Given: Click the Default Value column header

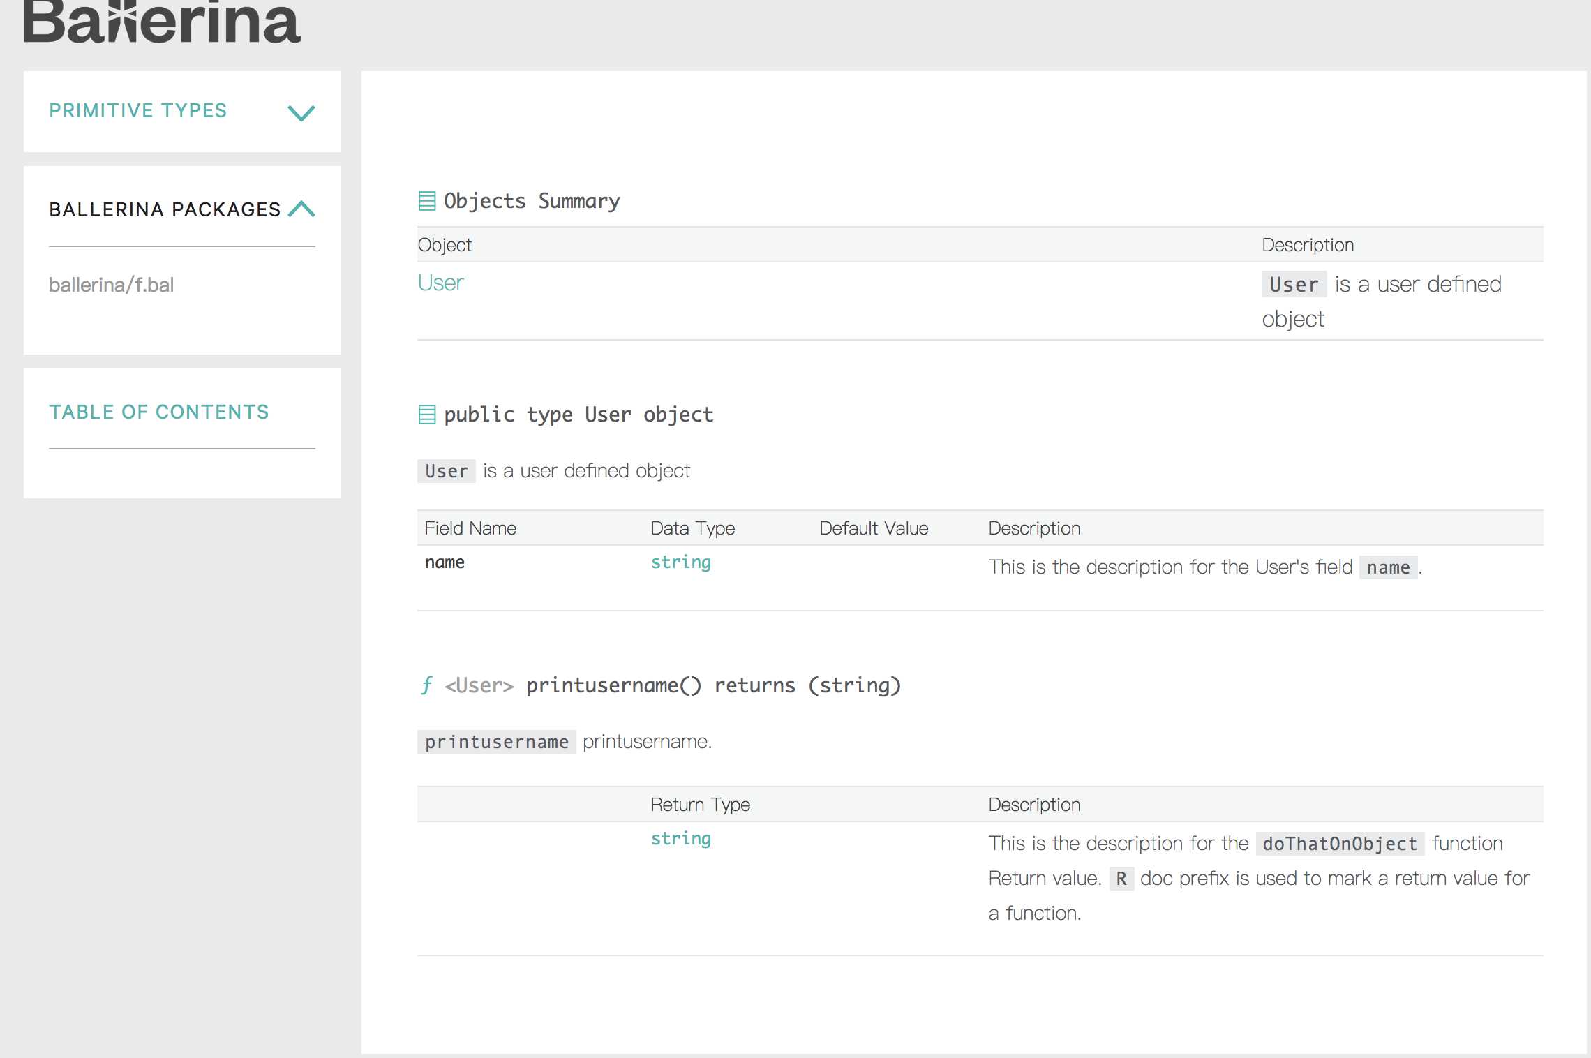Looking at the screenshot, I should click(x=874, y=528).
